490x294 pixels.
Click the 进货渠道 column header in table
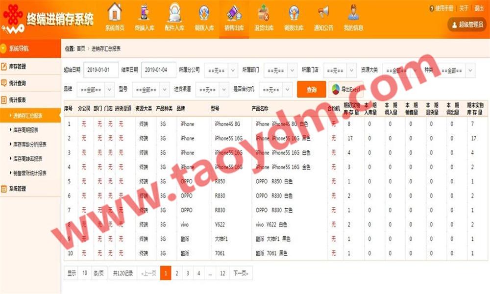123,109
